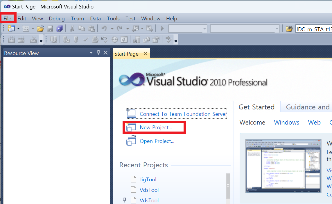Click the Save floppy disk icon

pyautogui.click(x=50, y=29)
